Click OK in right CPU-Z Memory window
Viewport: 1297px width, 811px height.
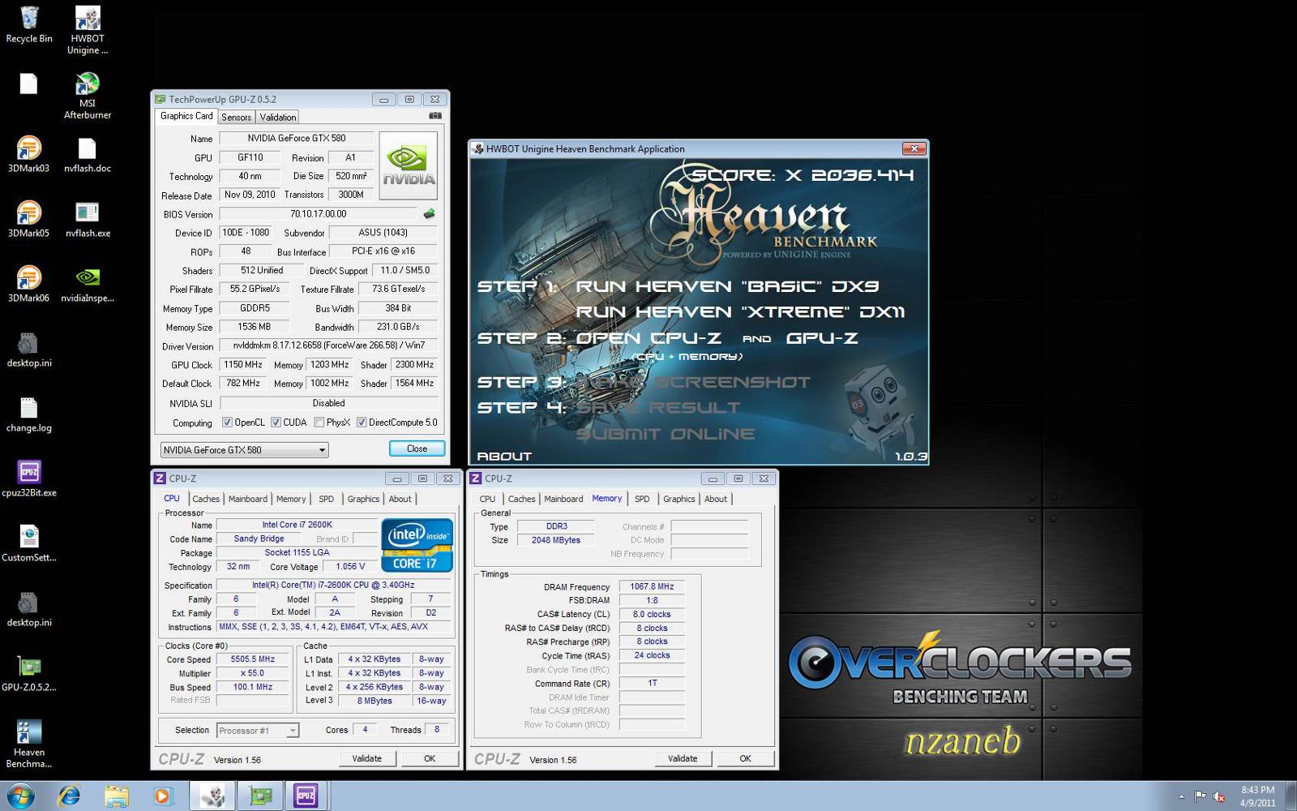point(745,758)
